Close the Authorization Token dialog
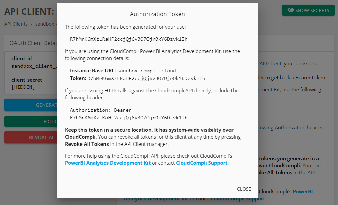This screenshot has height=205, width=338. (x=244, y=189)
